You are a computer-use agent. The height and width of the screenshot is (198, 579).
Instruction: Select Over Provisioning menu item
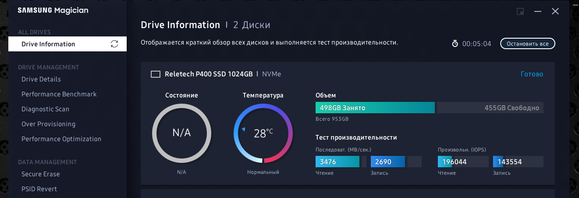click(48, 124)
